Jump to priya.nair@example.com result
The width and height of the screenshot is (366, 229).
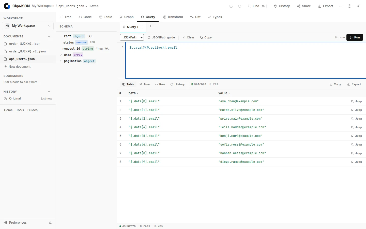click(x=357, y=119)
